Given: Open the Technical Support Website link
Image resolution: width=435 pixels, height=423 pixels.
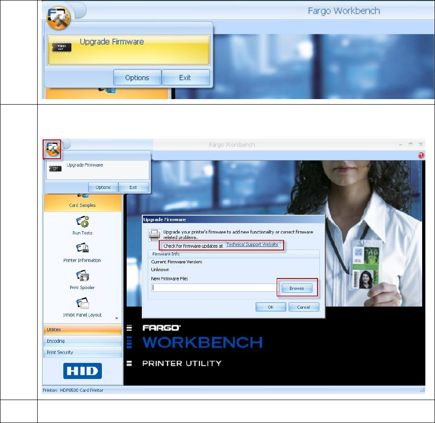Looking at the screenshot, I should click(252, 245).
